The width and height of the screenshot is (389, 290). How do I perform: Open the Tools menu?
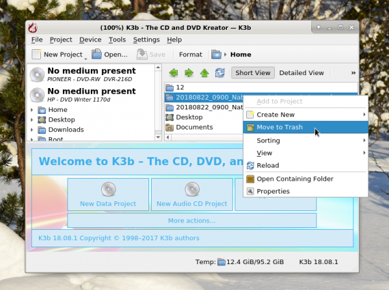pos(117,39)
